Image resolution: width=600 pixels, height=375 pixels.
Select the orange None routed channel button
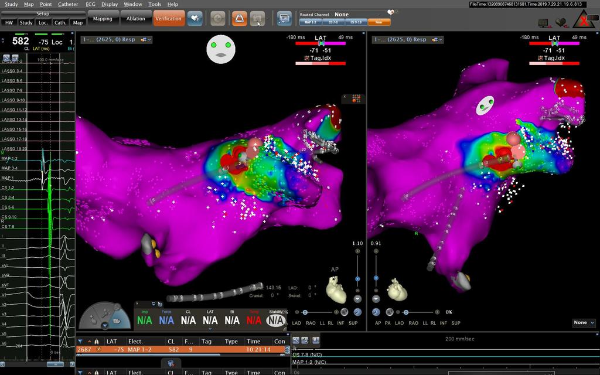[x=379, y=22]
